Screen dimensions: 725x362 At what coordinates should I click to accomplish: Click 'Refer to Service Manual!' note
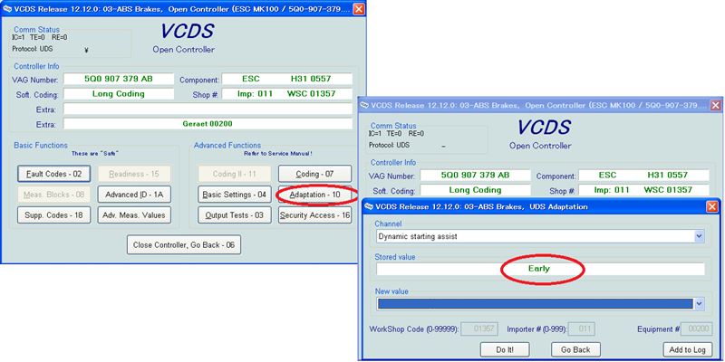click(x=278, y=153)
